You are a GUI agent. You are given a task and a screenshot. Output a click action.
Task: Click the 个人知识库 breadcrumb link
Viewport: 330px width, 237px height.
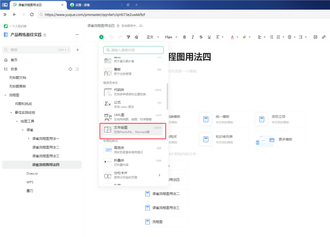click(x=19, y=26)
